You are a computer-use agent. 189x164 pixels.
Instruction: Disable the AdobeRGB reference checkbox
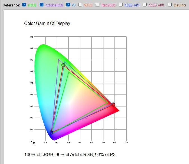[42, 5]
